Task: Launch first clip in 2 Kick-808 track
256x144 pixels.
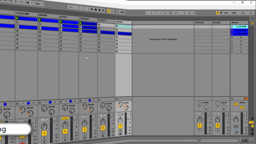Action: pos(17,18)
